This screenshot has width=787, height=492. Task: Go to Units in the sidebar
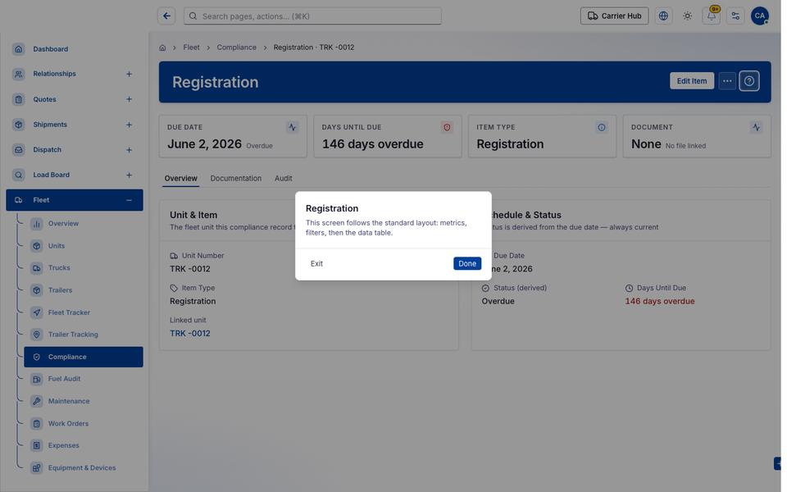84,246
